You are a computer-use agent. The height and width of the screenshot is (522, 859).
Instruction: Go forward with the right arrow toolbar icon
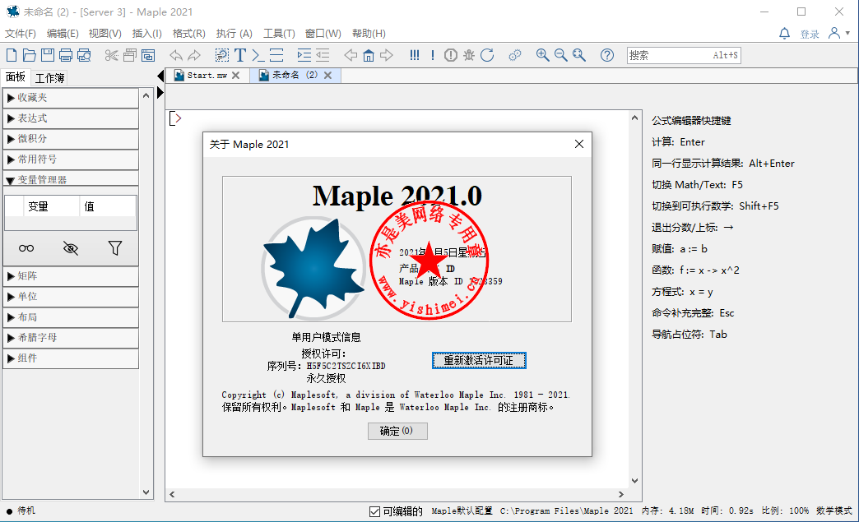(387, 55)
